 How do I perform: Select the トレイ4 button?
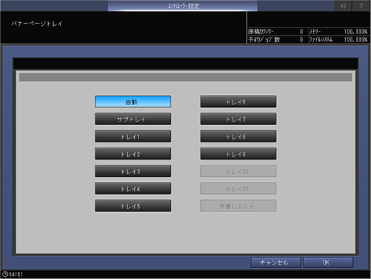[x=133, y=188]
